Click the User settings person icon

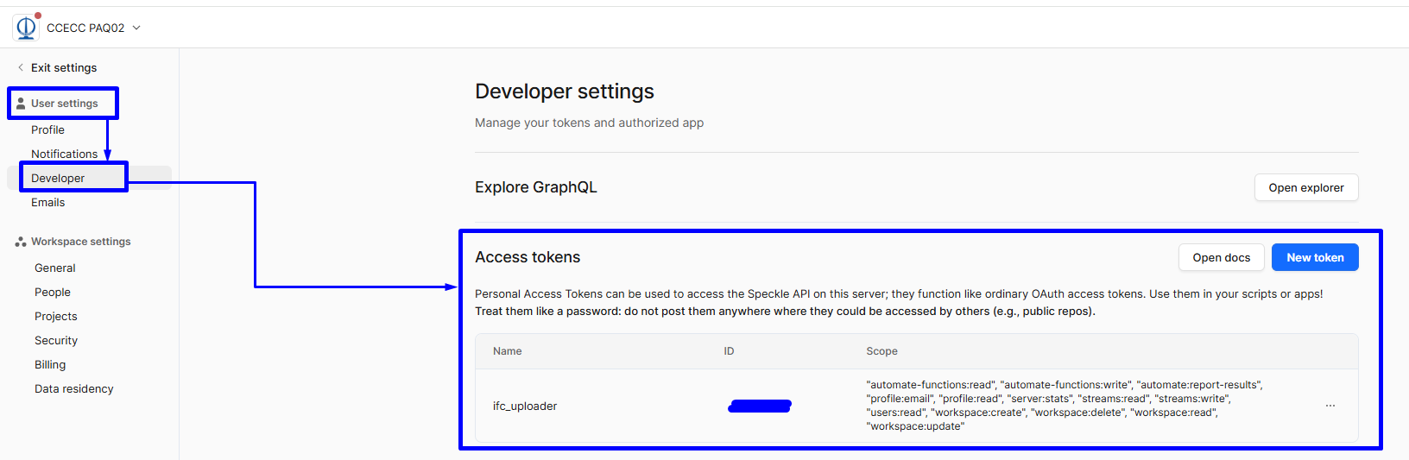pyautogui.click(x=21, y=104)
